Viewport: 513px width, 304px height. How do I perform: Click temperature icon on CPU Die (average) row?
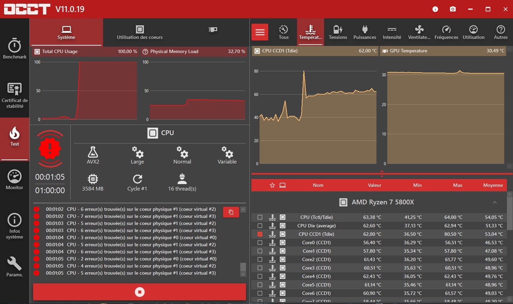272,226
